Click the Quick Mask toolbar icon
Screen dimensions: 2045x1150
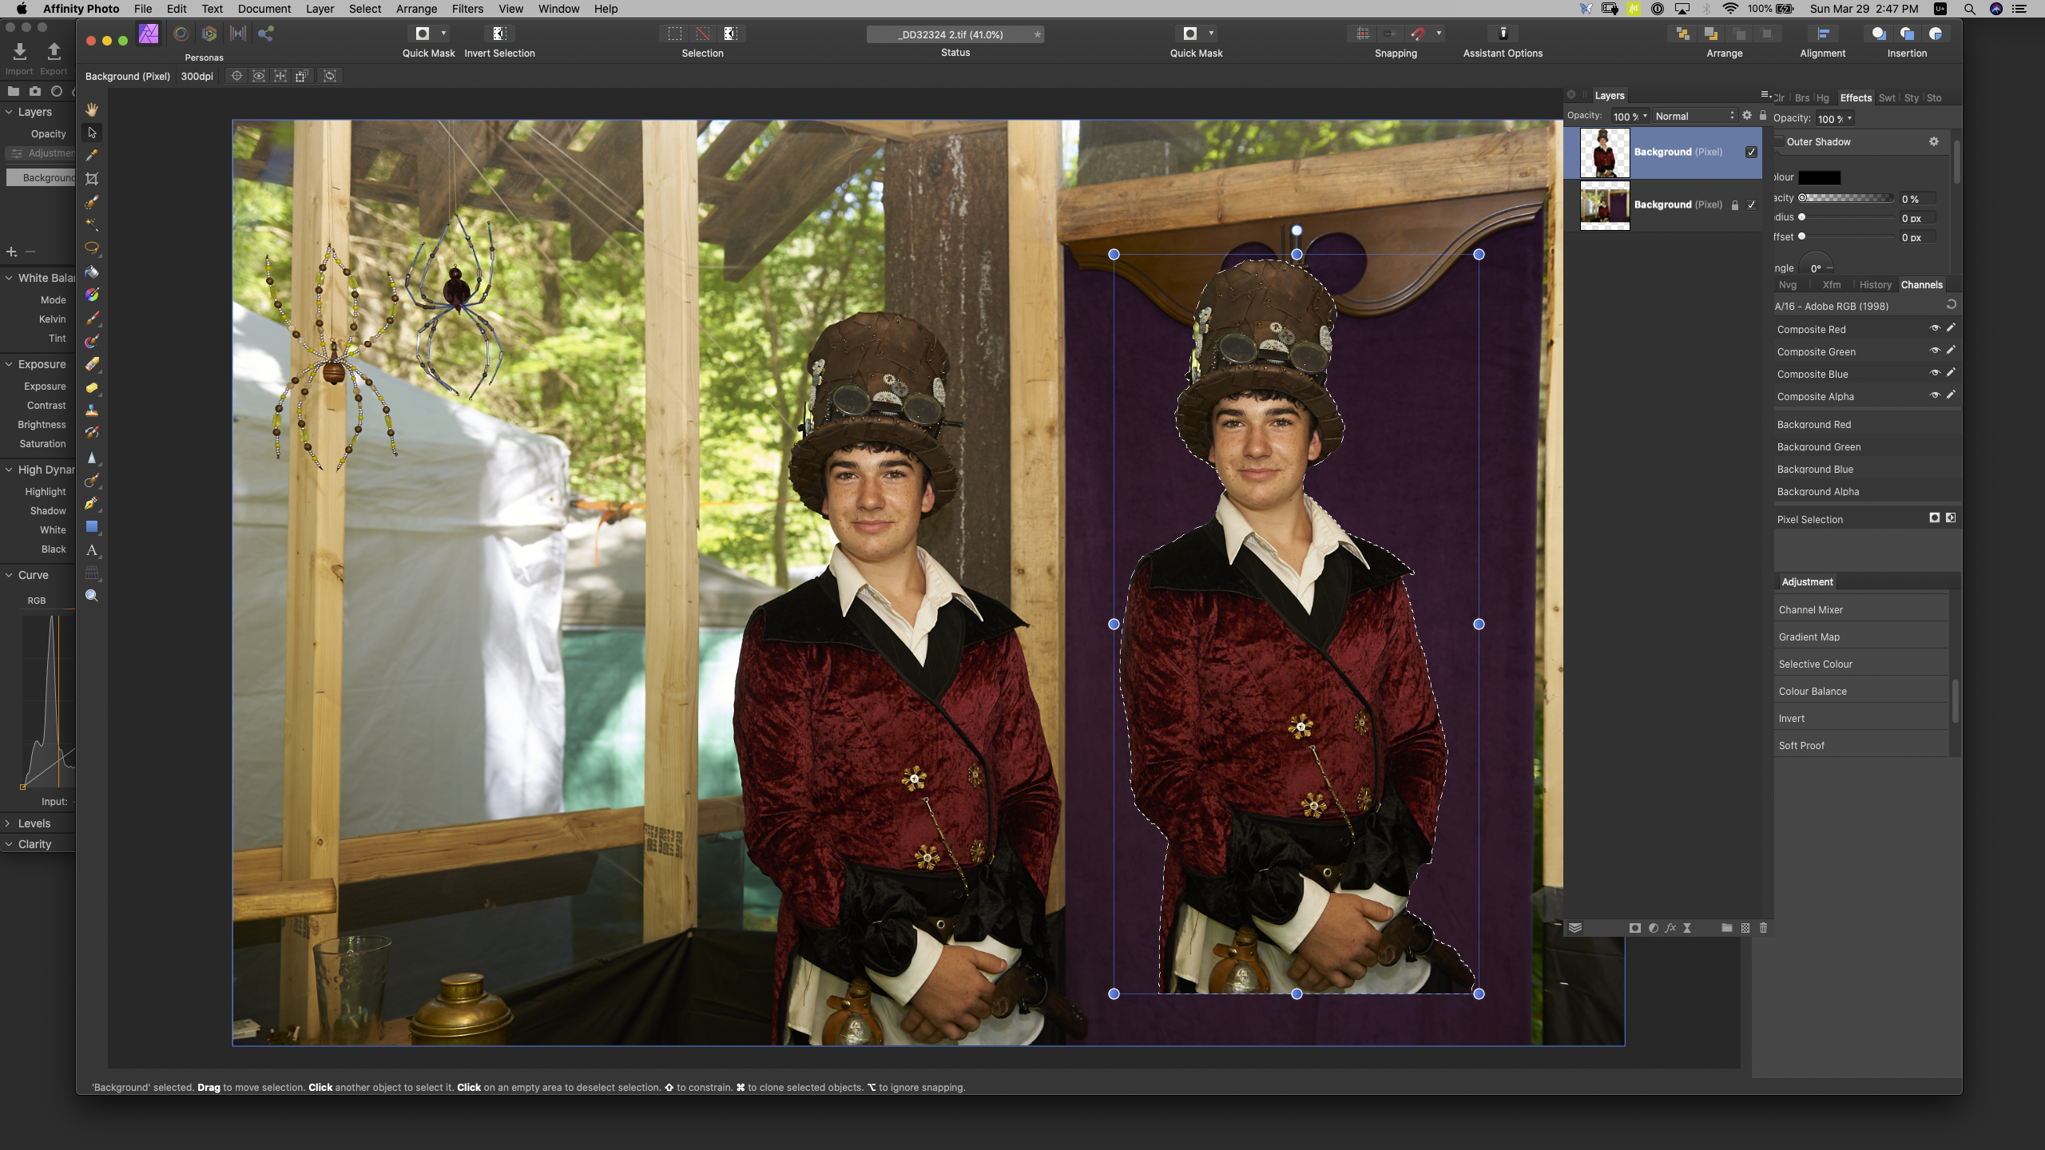pos(422,34)
